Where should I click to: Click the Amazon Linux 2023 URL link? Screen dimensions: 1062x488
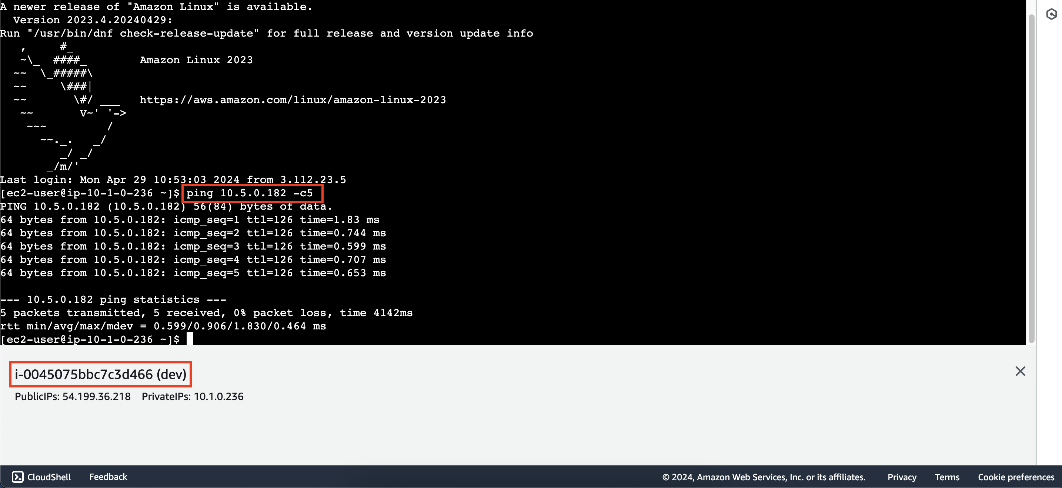[293, 100]
